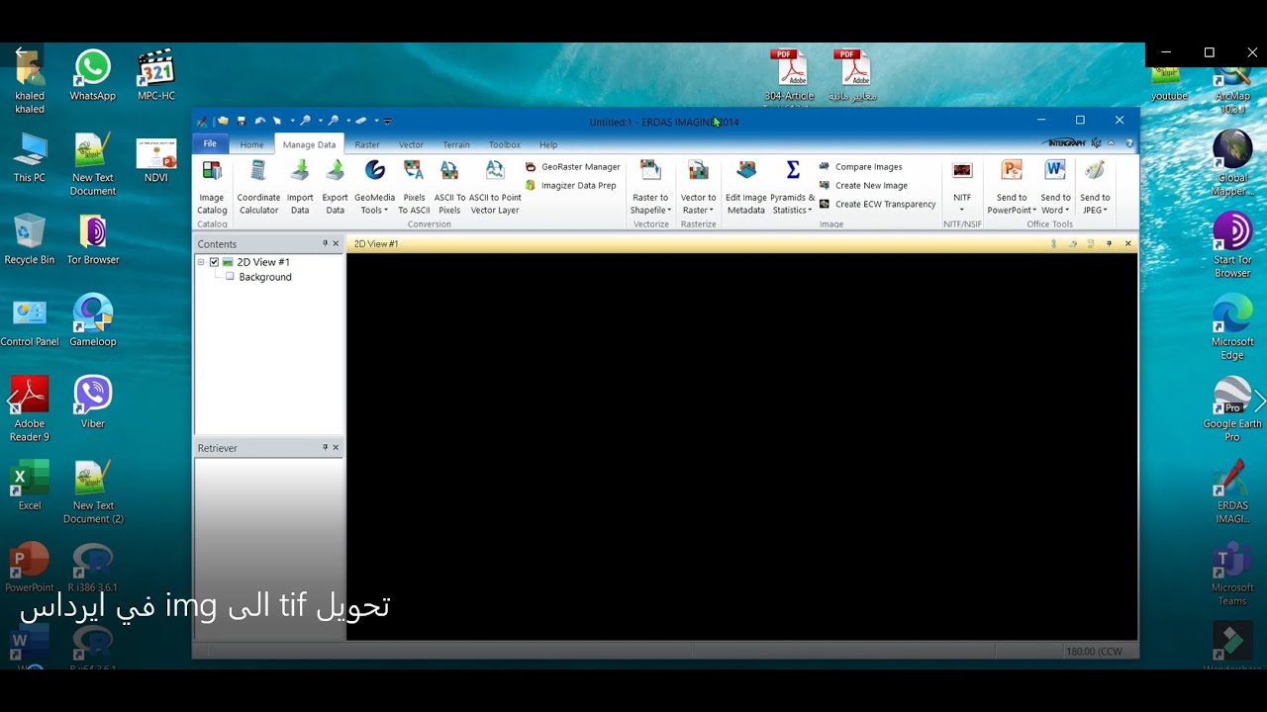The image size is (1267, 712).
Task: Switch to the Vector tab
Action: (411, 144)
